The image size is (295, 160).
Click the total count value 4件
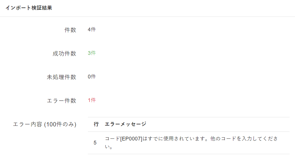[x=92, y=30]
